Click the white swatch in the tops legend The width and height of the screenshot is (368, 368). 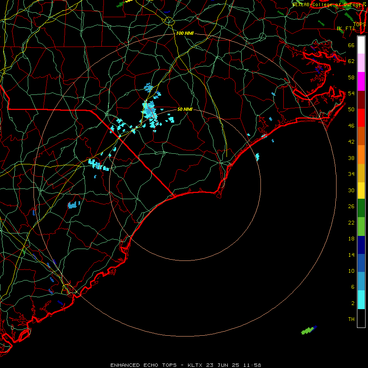tap(361, 45)
